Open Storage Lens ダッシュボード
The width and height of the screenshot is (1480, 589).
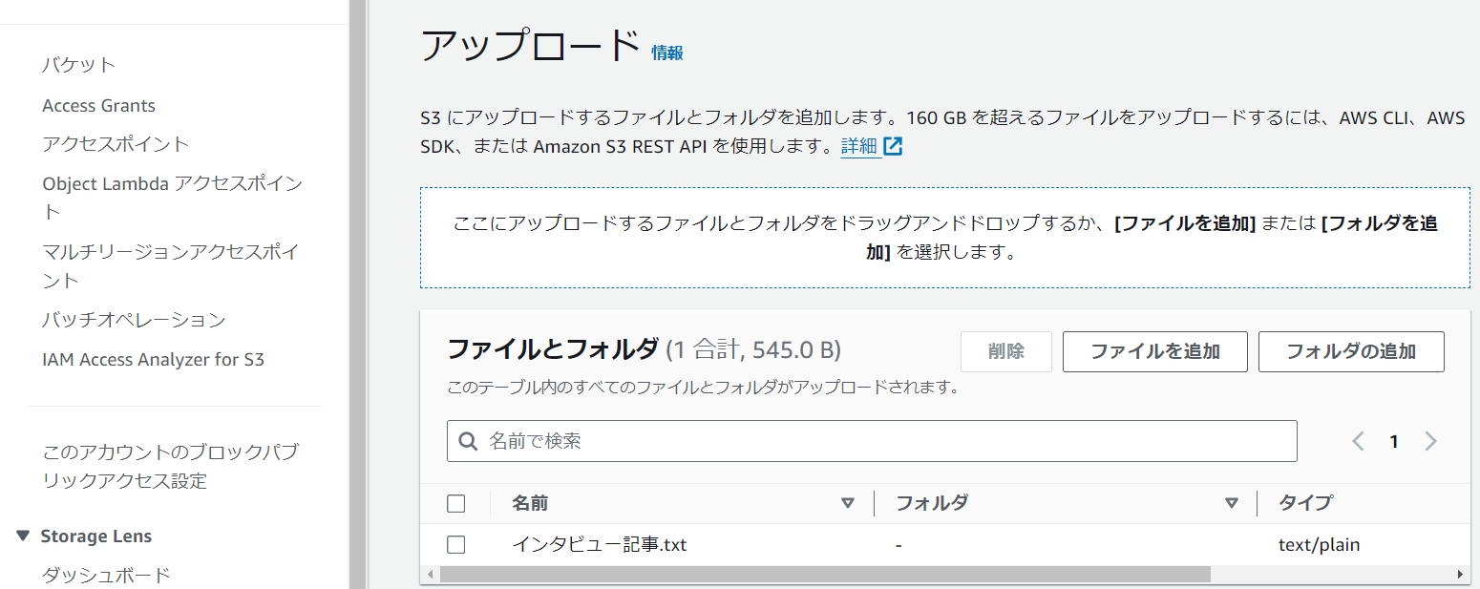(x=106, y=575)
